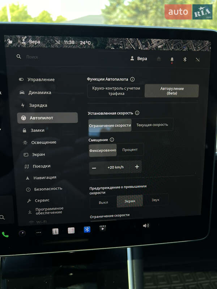This screenshot has height=289, width=217.
Task: Click the notifications bell icon
Action: coord(172,59)
